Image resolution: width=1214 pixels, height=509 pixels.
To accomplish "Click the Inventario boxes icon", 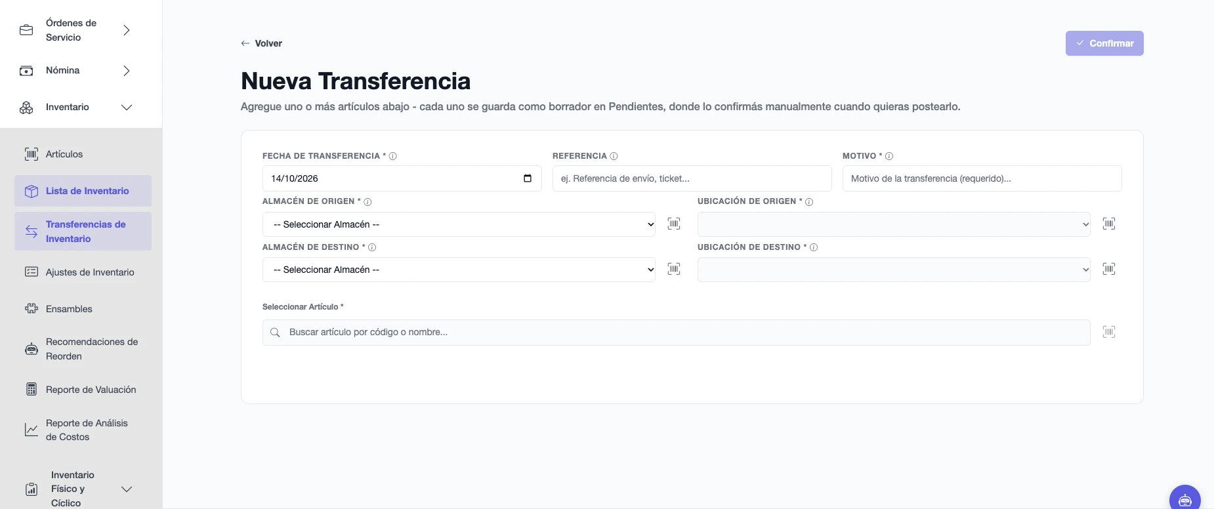I will pos(26,108).
